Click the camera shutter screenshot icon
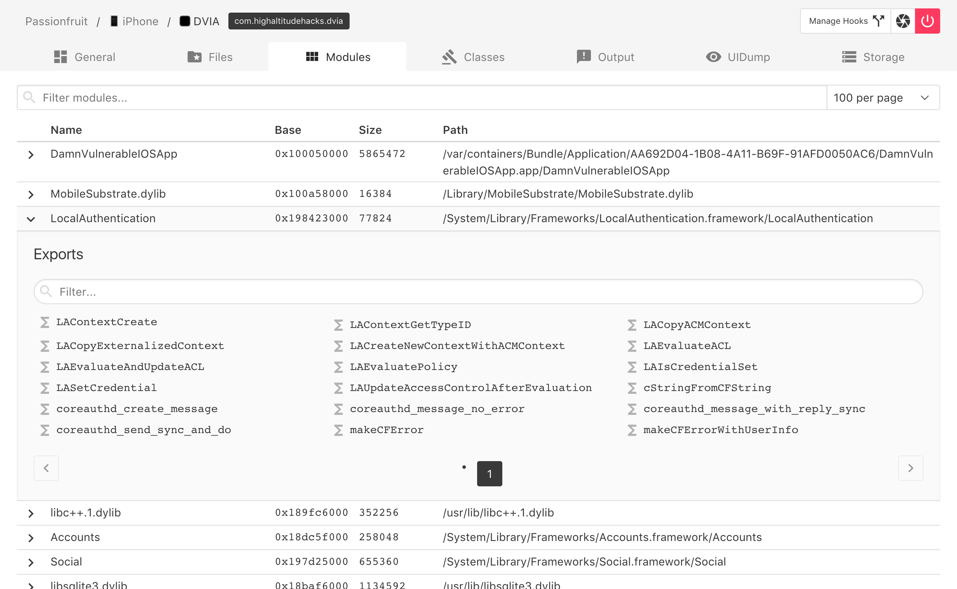Viewport: 957px width, 589px height. [902, 21]
